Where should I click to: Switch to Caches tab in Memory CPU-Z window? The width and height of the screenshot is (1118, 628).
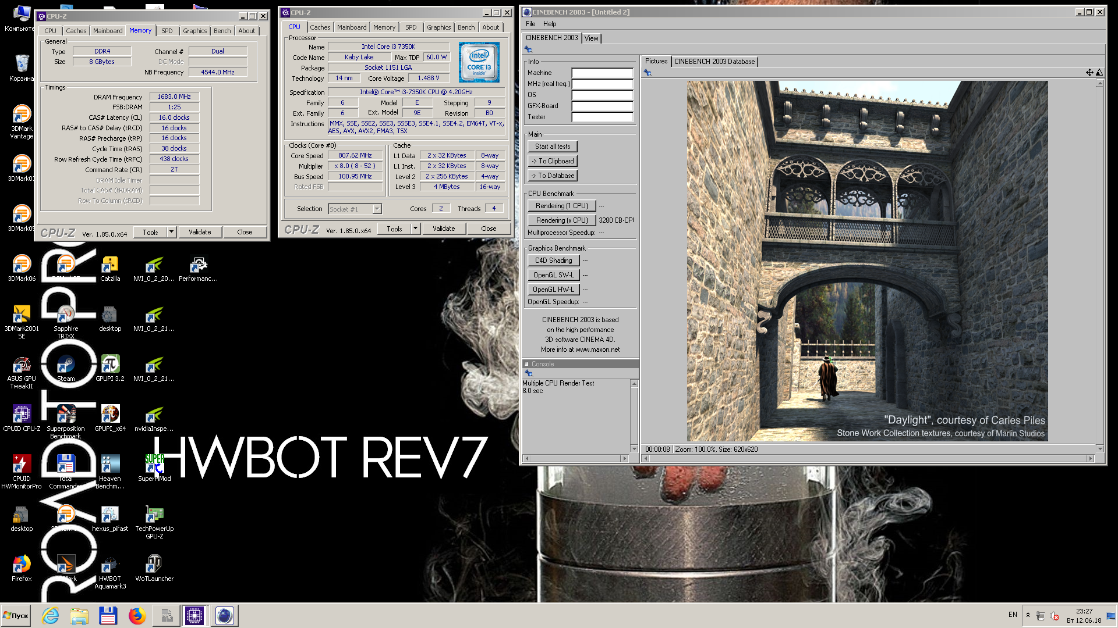coord(76,31)
